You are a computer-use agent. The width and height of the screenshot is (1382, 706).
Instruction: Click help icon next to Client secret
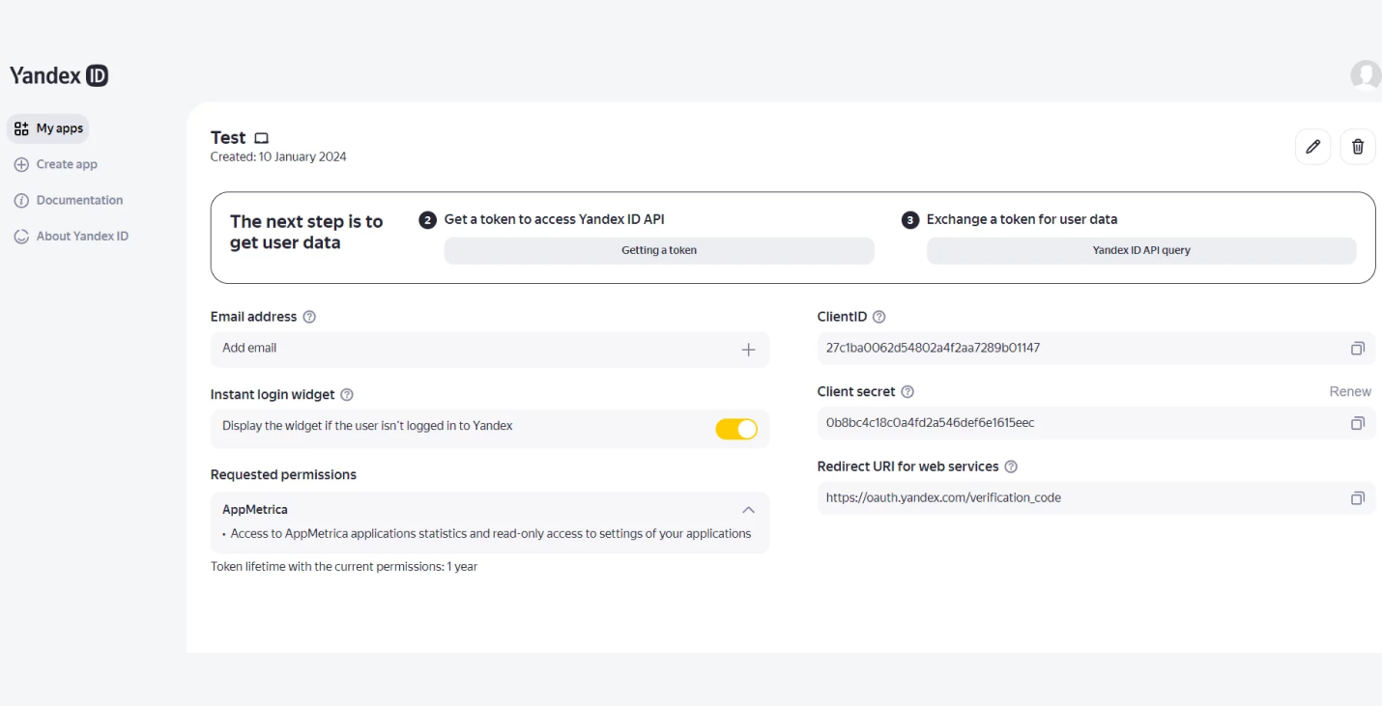907,392
